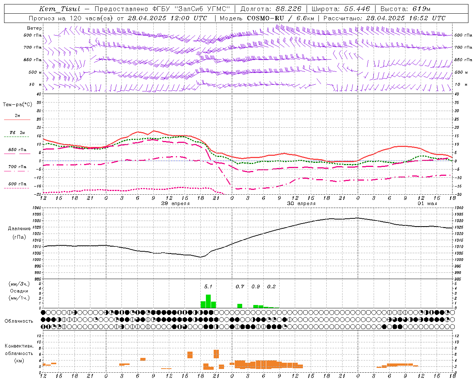Click the 01 мая date label
This screenshot has width=474, height=379.
[427, 204]
